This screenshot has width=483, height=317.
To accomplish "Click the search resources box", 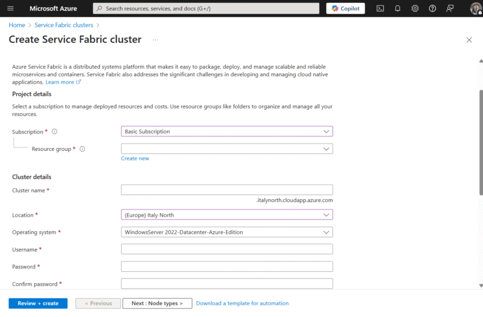I will pos(206,8).
